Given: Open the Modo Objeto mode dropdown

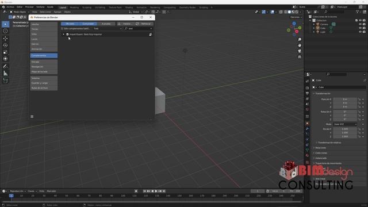Looking at the screenshot, I should point(20,11).
